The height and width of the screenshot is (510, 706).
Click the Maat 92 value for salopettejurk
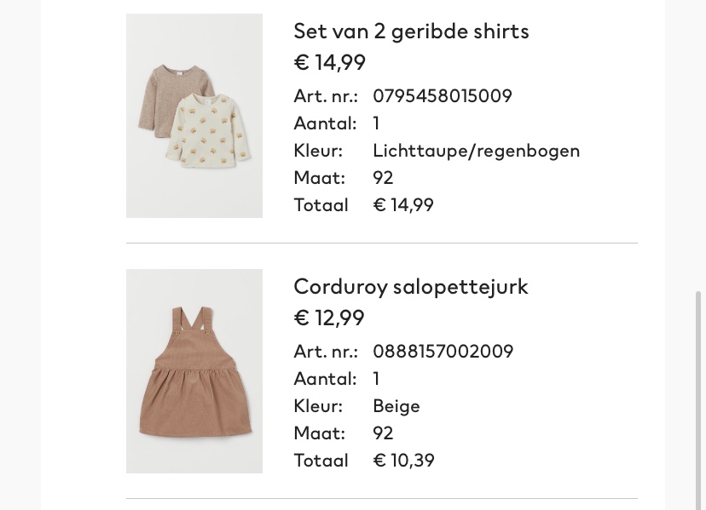[x=383, y=433]
